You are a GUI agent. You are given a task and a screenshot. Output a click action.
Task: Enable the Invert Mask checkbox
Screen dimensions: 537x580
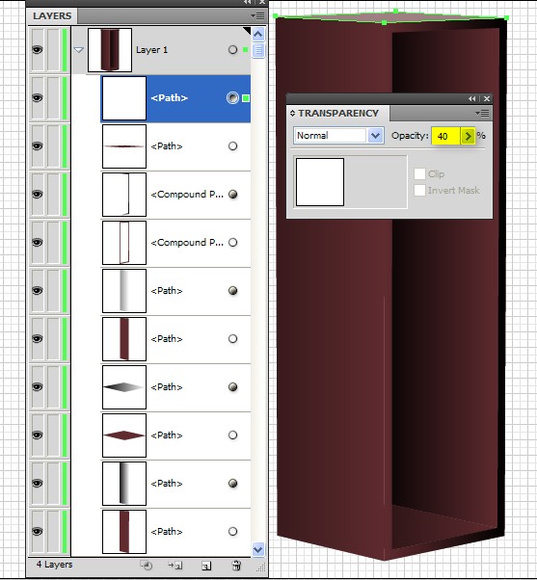point(419,190)
